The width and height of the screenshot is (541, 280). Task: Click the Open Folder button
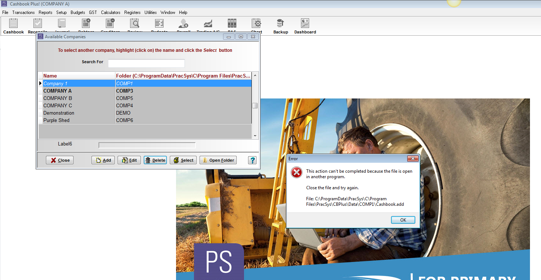pyautogui.click(x=218, y=160)
